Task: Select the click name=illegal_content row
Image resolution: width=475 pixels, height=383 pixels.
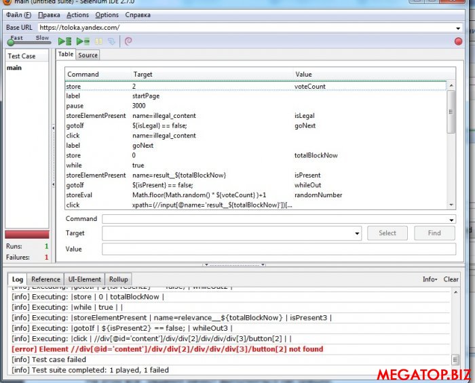Action: pyautogui.click(x=256, y=136)
